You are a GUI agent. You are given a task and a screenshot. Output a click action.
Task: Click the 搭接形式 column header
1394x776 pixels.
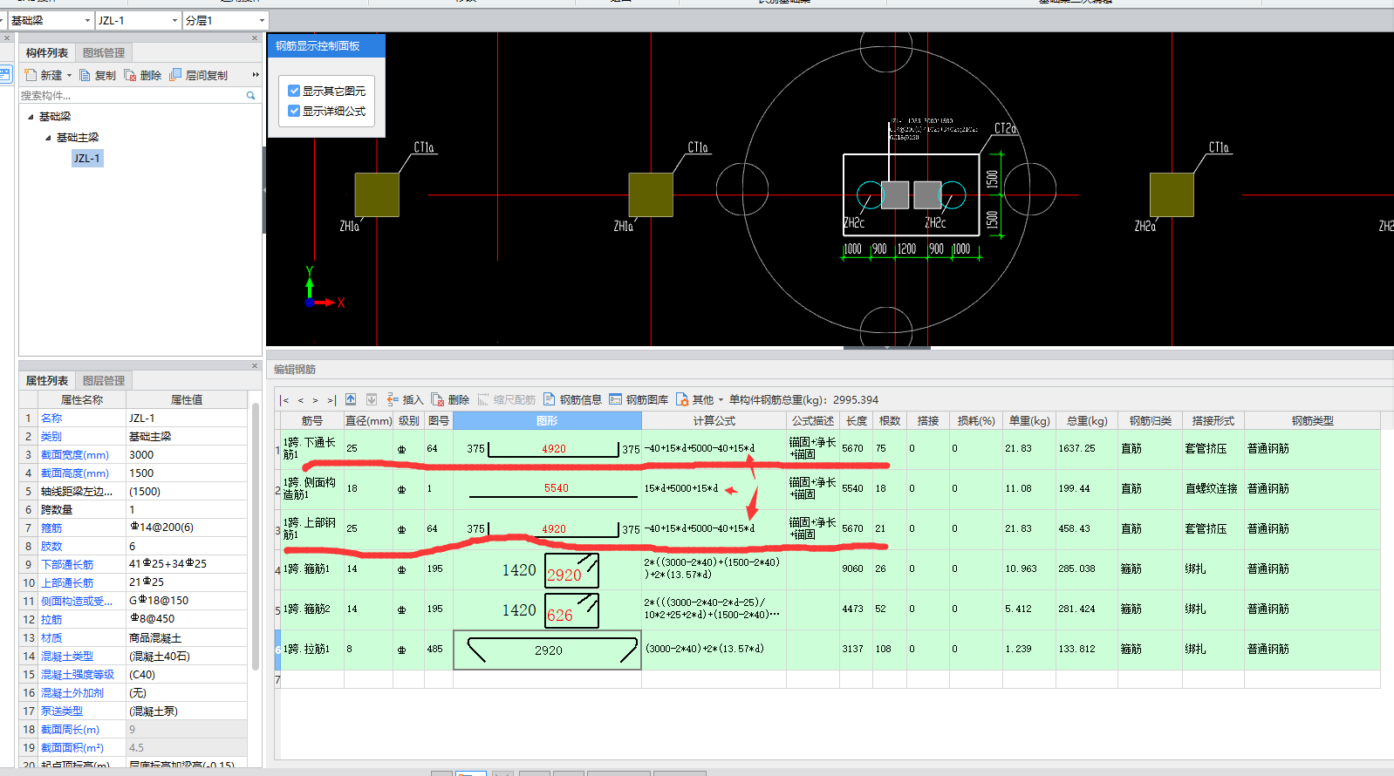click(x=1213, y=420)
